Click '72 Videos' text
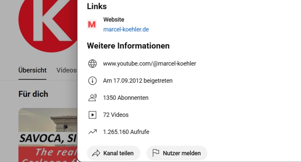Image resolution: width=301 pixels, height=162 pixels. click(116, 115)
